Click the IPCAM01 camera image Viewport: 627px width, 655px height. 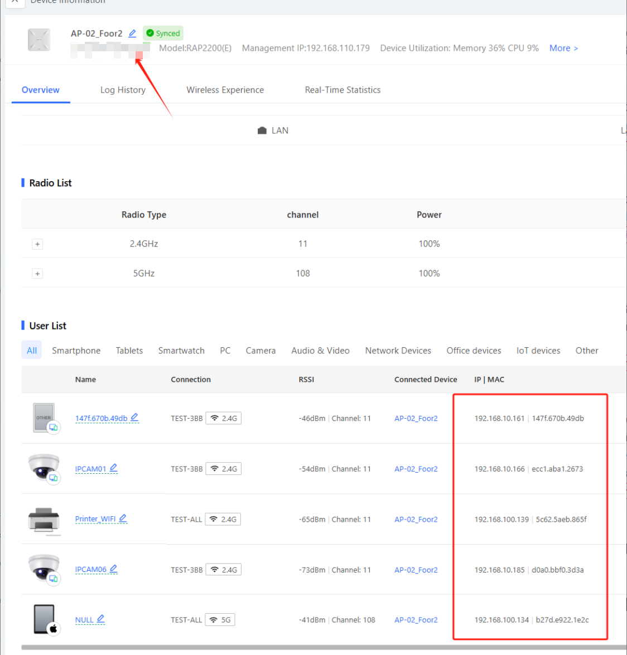[44, 467]
